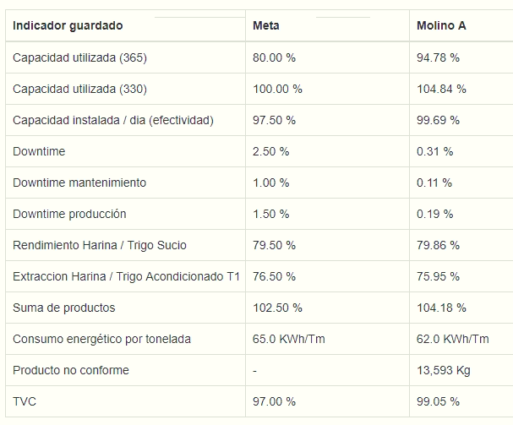Select the 65.0 KWh/Tm Meta value
Screen dimensions: 513x425
289,339
